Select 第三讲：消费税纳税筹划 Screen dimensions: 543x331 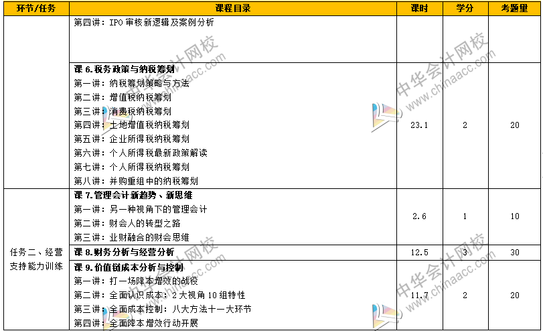coord(123,111)
